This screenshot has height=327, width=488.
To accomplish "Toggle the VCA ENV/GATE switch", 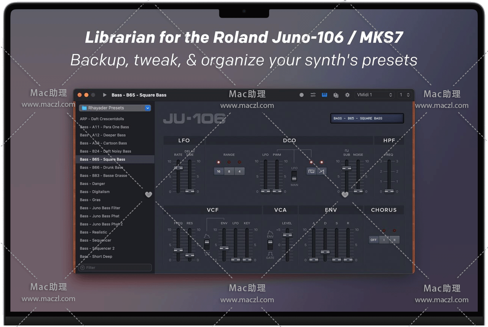I will (x=270, y=245).
